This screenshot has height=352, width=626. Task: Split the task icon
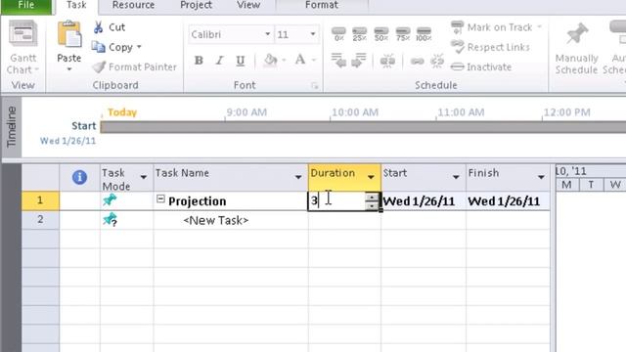[x=387, y=61]
